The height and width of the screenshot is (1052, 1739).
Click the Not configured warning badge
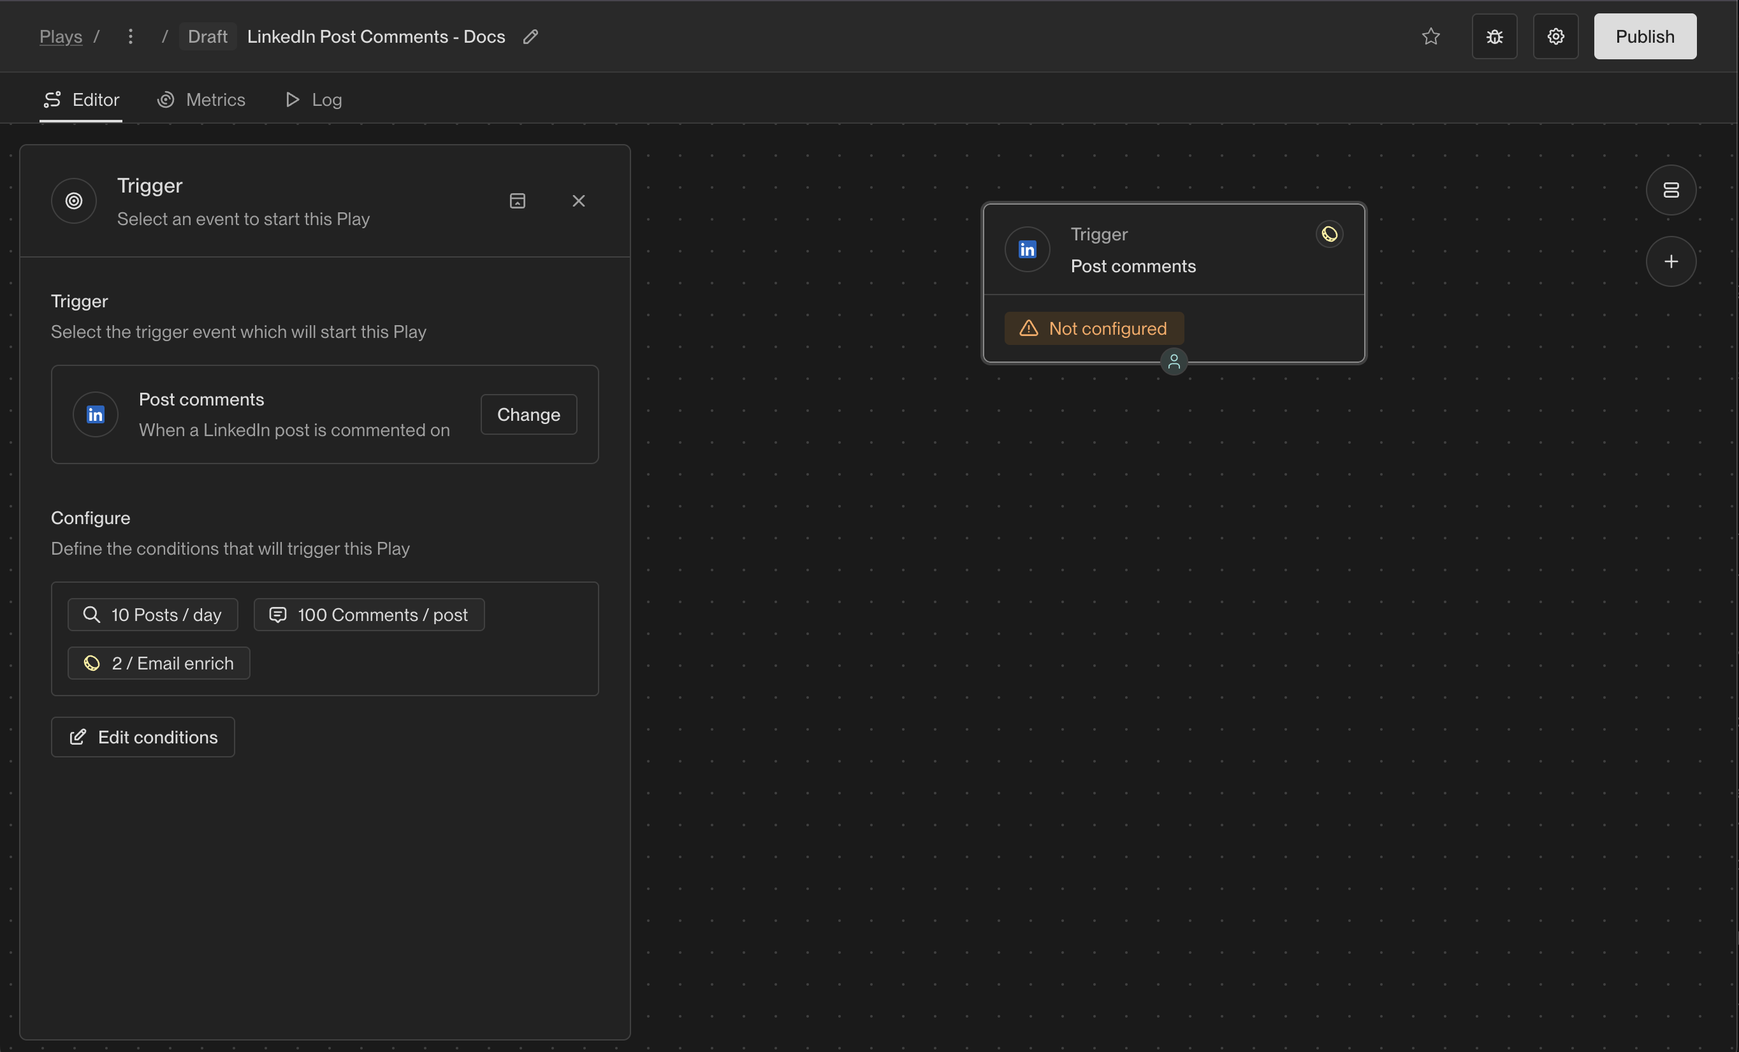pos(1093,328)
